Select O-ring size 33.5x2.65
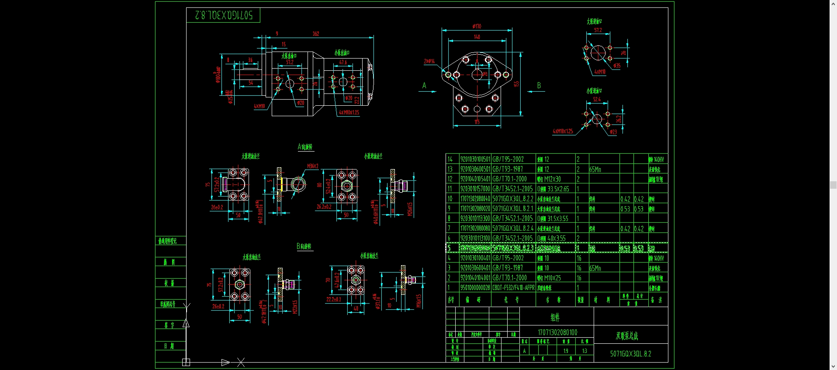 pyautogui.click(x=558, y=189)
